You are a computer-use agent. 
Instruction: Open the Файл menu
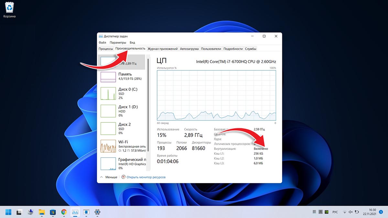102,43
